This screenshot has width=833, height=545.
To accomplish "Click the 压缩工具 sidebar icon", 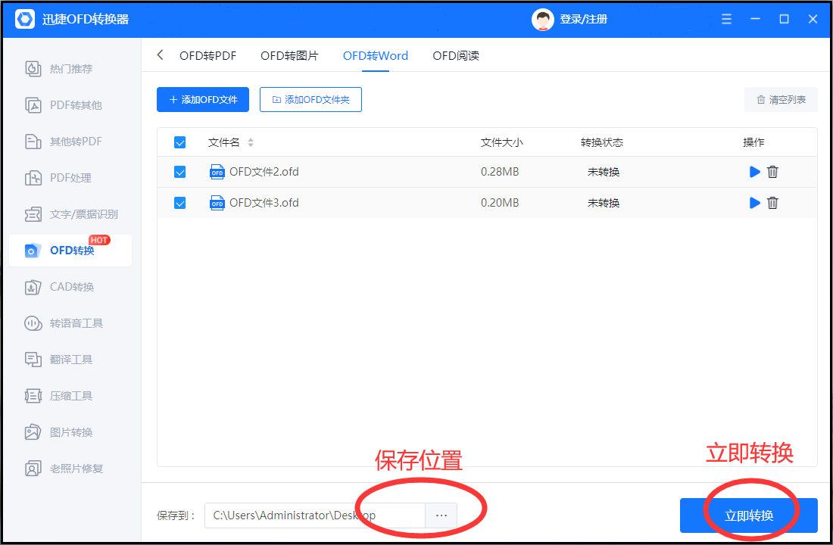I will pyautogui.click(x=33, y=396).
